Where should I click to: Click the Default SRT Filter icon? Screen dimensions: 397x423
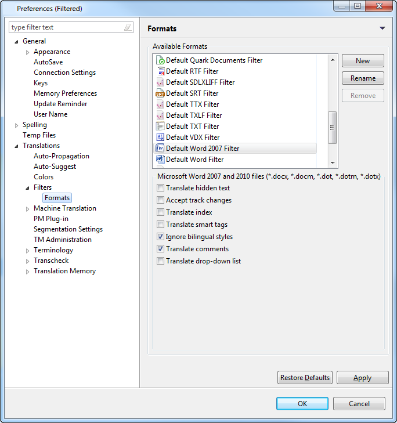160,93
